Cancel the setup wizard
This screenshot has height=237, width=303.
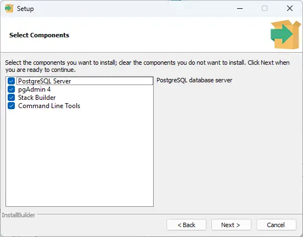click(x=276, y=225)
